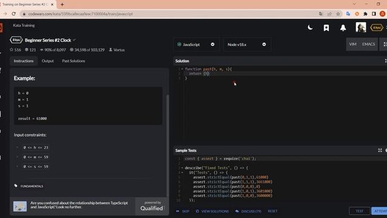
Task: Click the star count 516
Action: pos(15,50)
